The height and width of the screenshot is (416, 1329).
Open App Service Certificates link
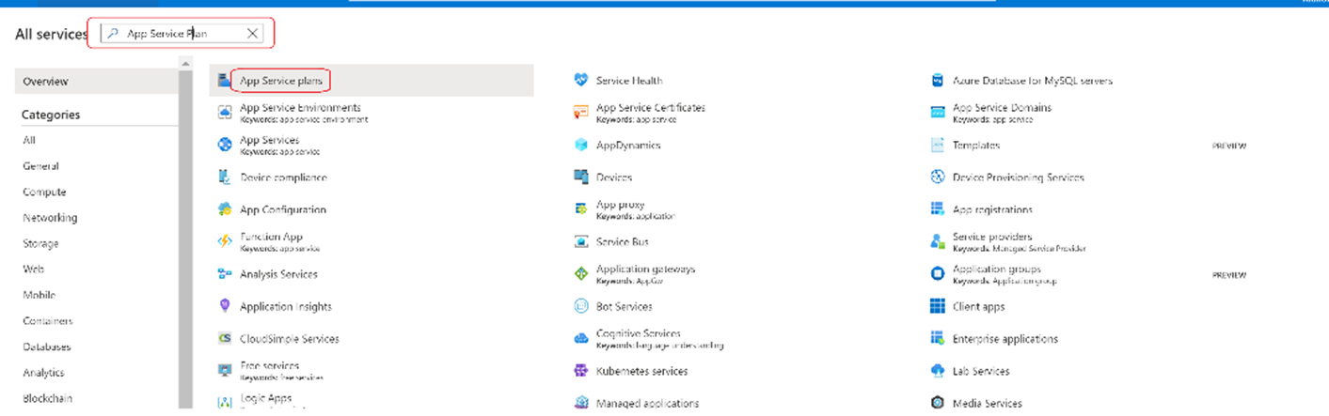click(x=650, y=108)
